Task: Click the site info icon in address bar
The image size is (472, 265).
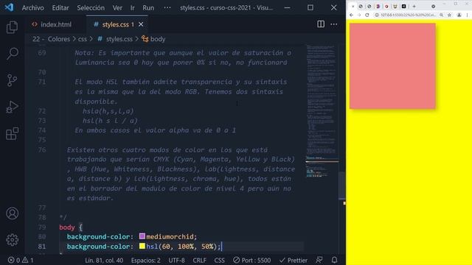Action: (377, 15)
